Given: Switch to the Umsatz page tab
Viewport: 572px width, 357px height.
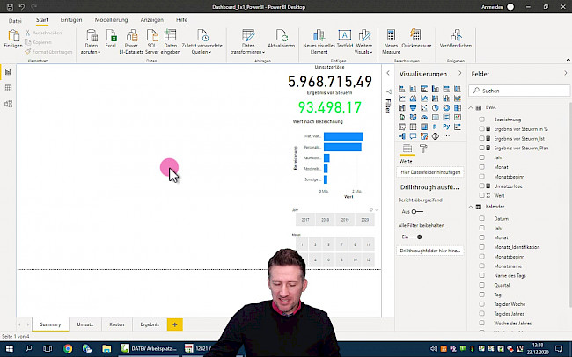Looking at the screenshot, I should [x=84, y=324].
